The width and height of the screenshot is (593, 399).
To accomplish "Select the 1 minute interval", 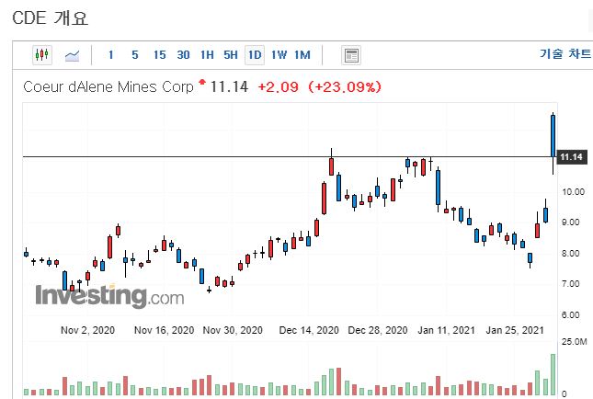I will (111, 55).
